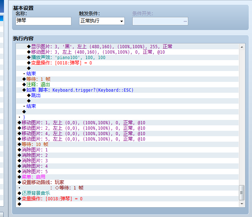Click the scroll down arrow in the event list

tap(242, 204)
